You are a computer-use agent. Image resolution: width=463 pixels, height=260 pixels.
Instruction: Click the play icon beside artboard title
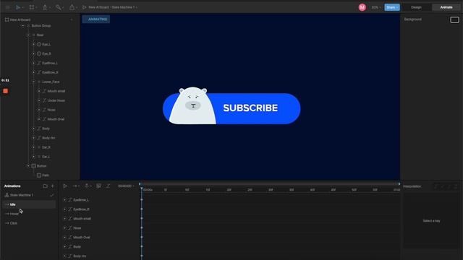tap(84, 7)
